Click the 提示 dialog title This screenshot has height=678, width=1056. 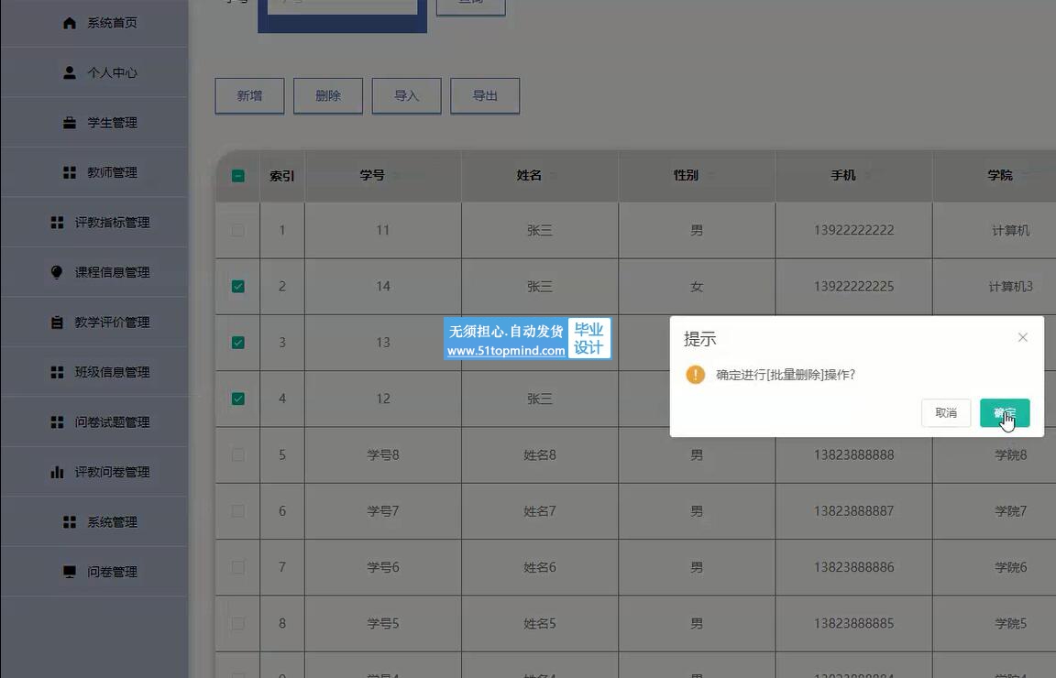[699, 339]
